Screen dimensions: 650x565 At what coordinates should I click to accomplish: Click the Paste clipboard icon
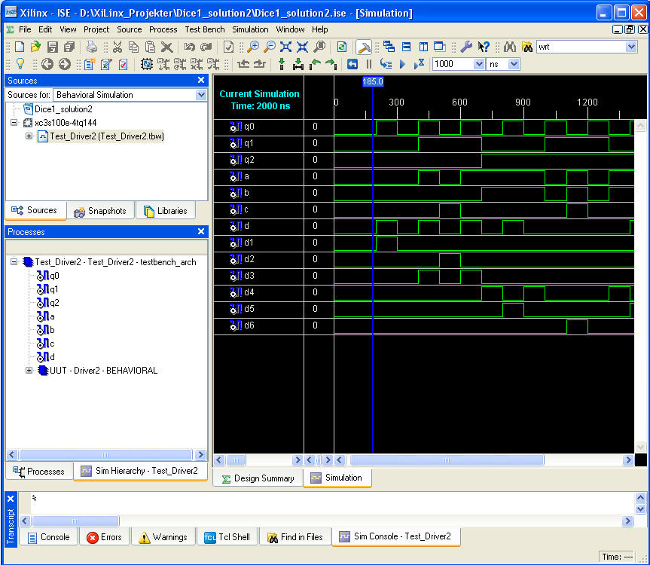tap(150, 47)
